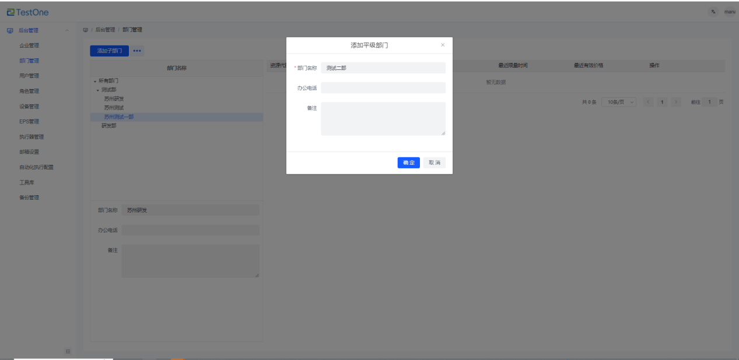The width and height of the screenshot is (739, 360).
Task: Click the breadcrumb monitor home icon
Action: click(x=86, y=30)
